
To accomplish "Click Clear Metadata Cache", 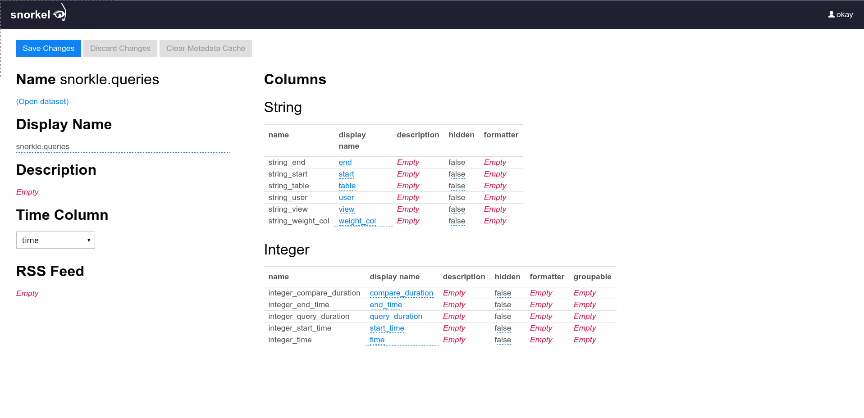I will pyautogui.click(x=206, y=48).
